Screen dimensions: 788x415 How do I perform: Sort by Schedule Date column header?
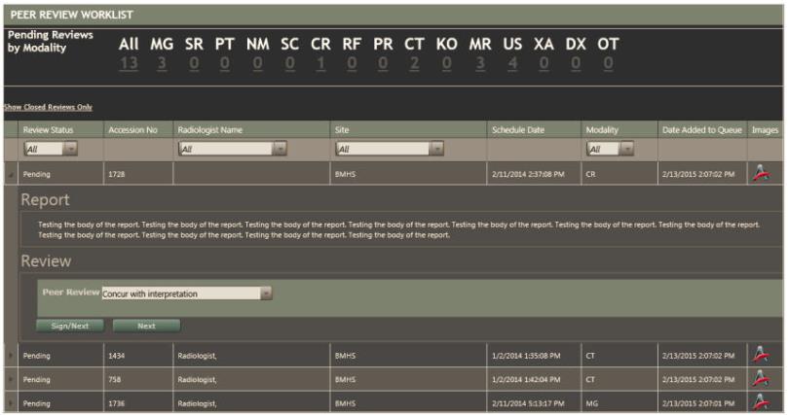coord(518,129)
